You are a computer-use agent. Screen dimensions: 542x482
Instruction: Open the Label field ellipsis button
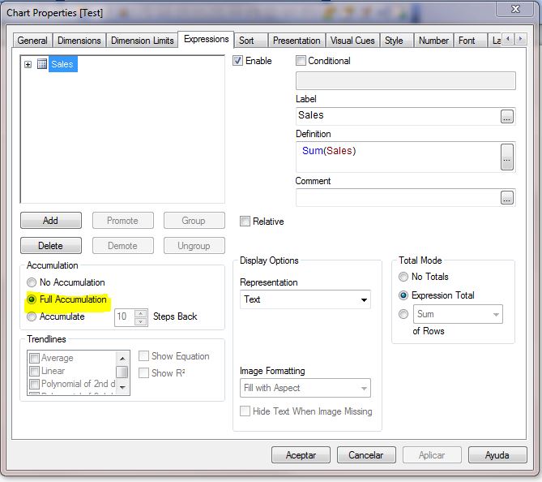pyautogui.click(x=507, y=116)
